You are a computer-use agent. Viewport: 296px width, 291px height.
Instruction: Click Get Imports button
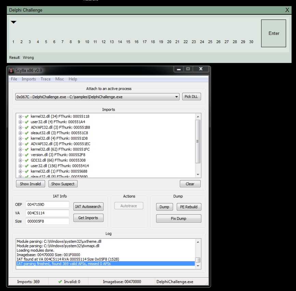(x=88, y=218)
